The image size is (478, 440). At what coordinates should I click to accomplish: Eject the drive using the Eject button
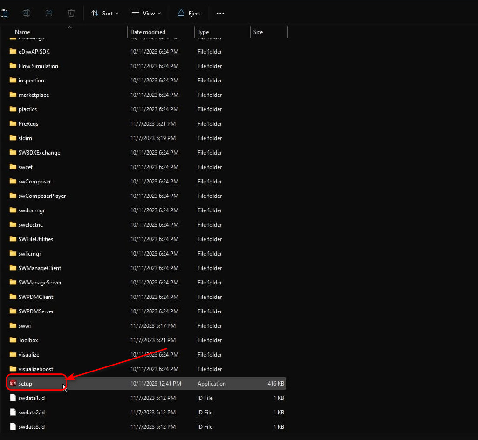[189, 13]
